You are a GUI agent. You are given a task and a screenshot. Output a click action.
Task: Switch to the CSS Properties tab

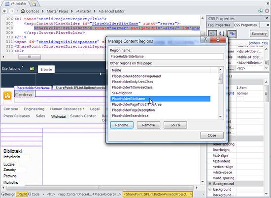pos(245,25)
